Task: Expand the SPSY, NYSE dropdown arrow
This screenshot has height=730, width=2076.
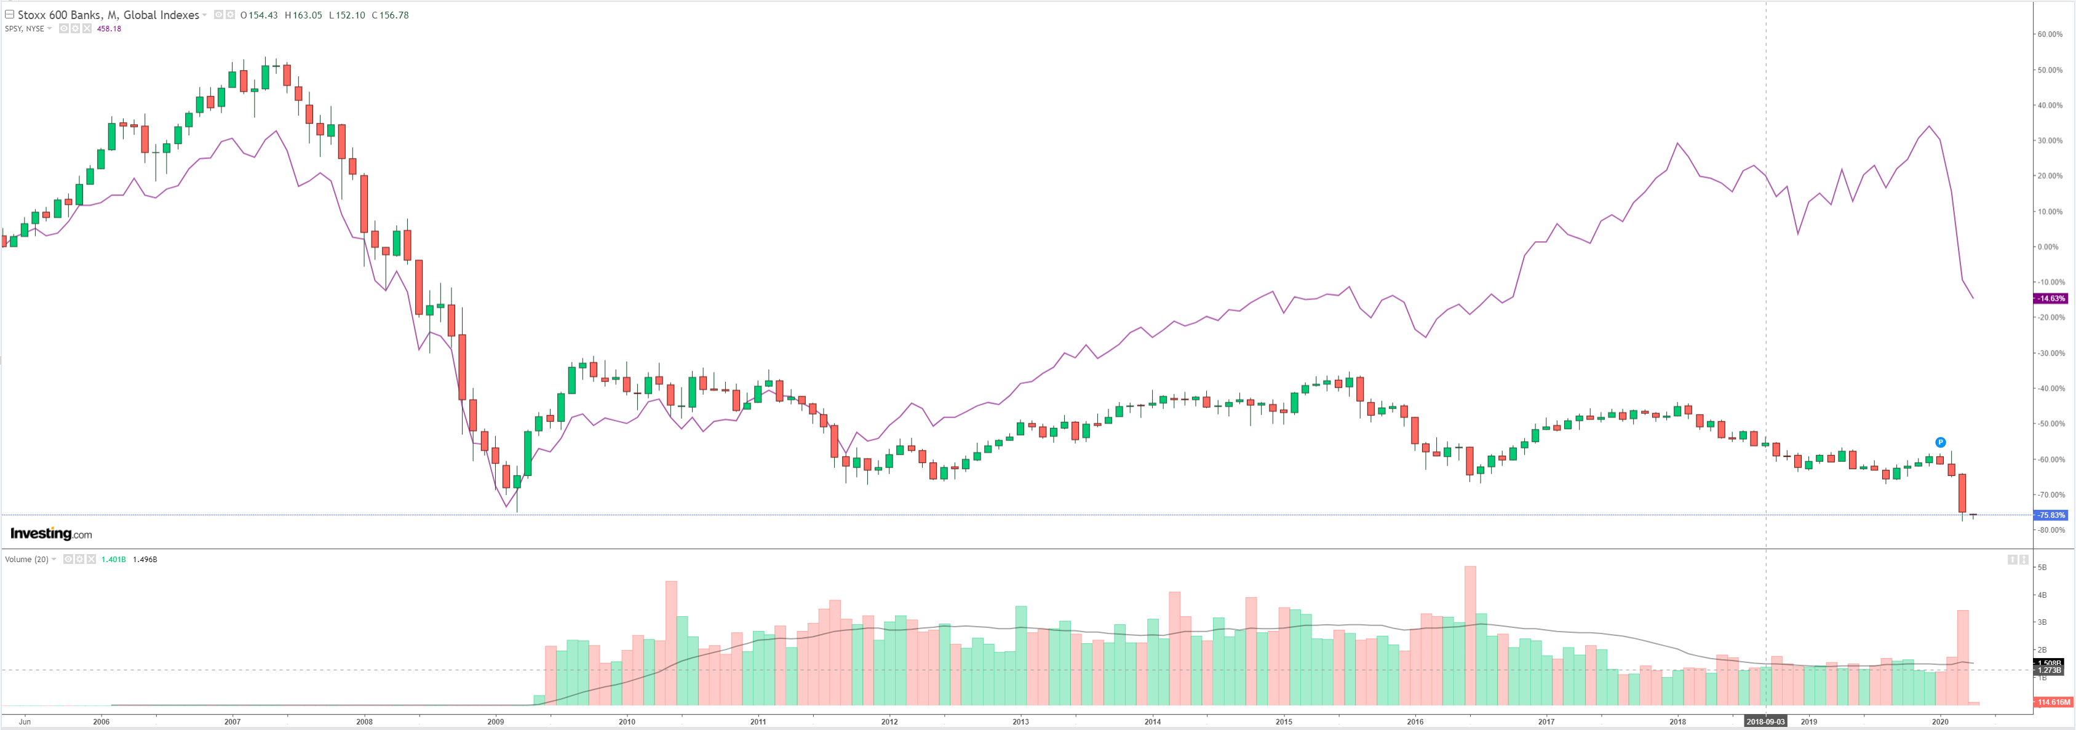Action: (x=50, y=29)
